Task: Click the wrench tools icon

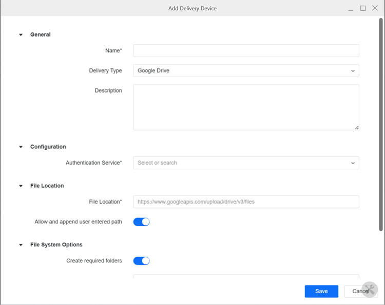Action: (x=369, y=290)
